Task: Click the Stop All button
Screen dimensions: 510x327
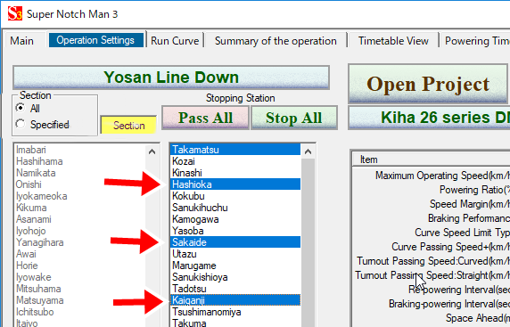Action: click(294, 118)
